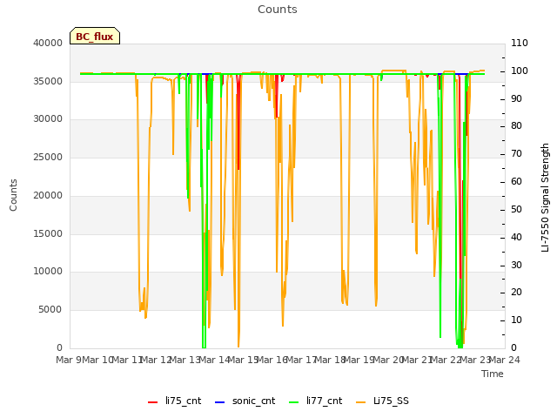Click the 15000 left axis tick
557x418 pixels.
point(48,234)
